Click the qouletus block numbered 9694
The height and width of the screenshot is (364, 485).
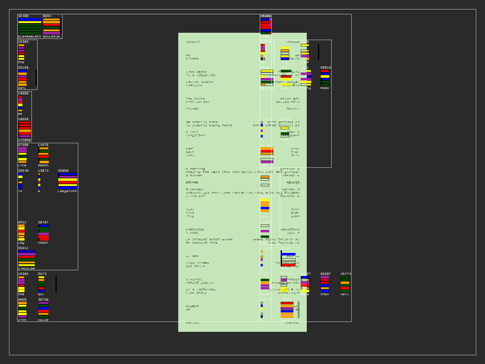coord(52,26)
